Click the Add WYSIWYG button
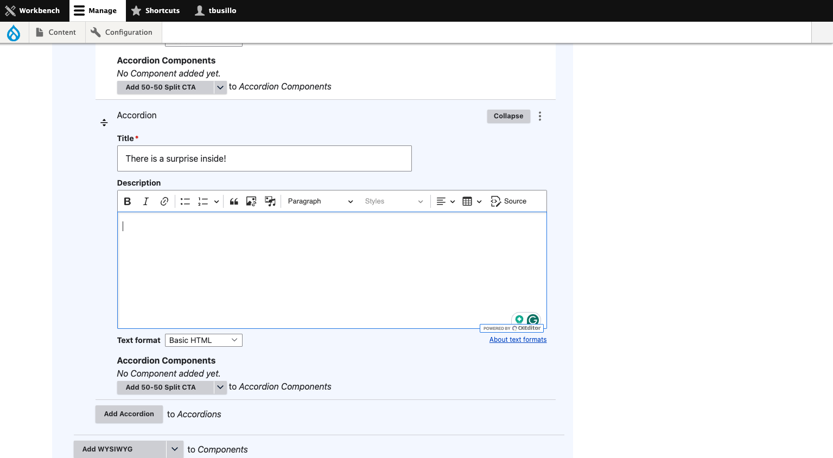833x458 pixels. coord(120,449)
